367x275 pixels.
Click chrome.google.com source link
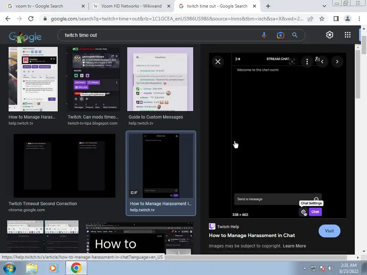(x=27, y=210)
